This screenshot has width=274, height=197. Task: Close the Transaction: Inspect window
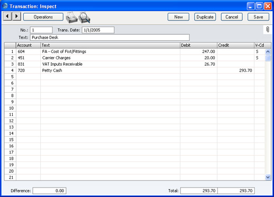[x=268, y=6]
